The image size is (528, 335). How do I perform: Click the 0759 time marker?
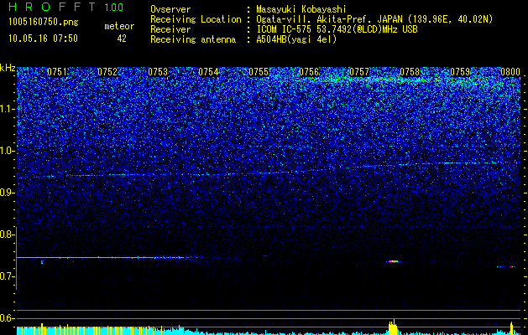[x=460, y=72]
